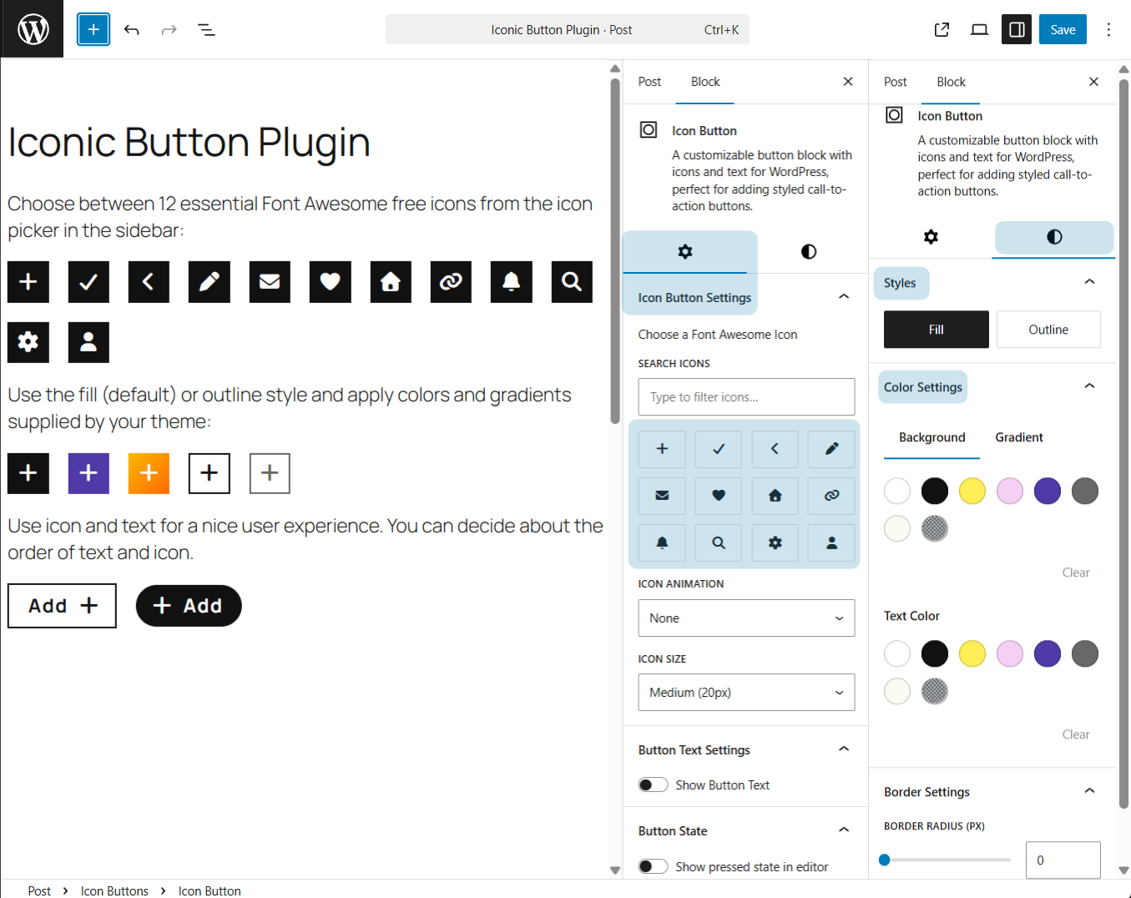Switch to the Background color tab

tap(932, 437)
